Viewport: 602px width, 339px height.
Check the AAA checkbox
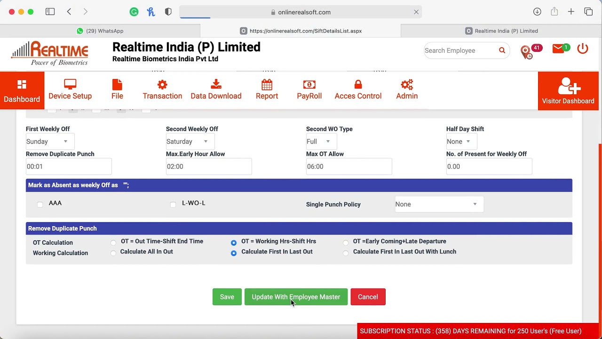pyautogui.click(x=40, y=204)
